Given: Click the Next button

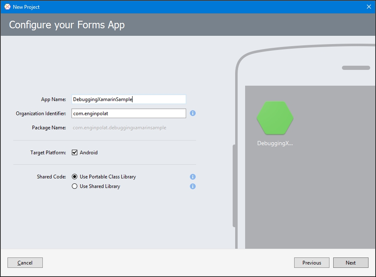Looking at the screenshot, I should pyautogui.click(x=350, y=262).
